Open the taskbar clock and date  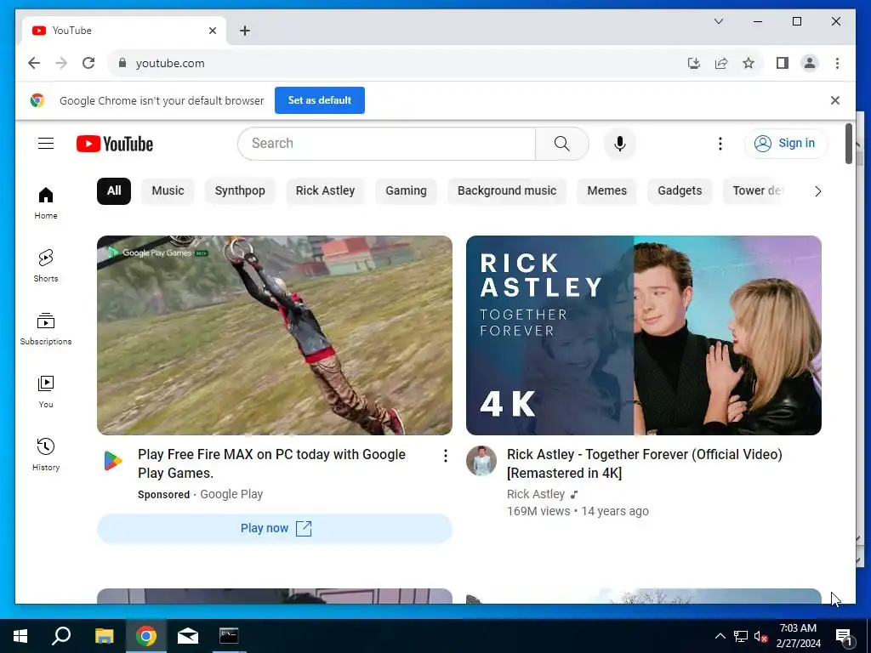798,636
